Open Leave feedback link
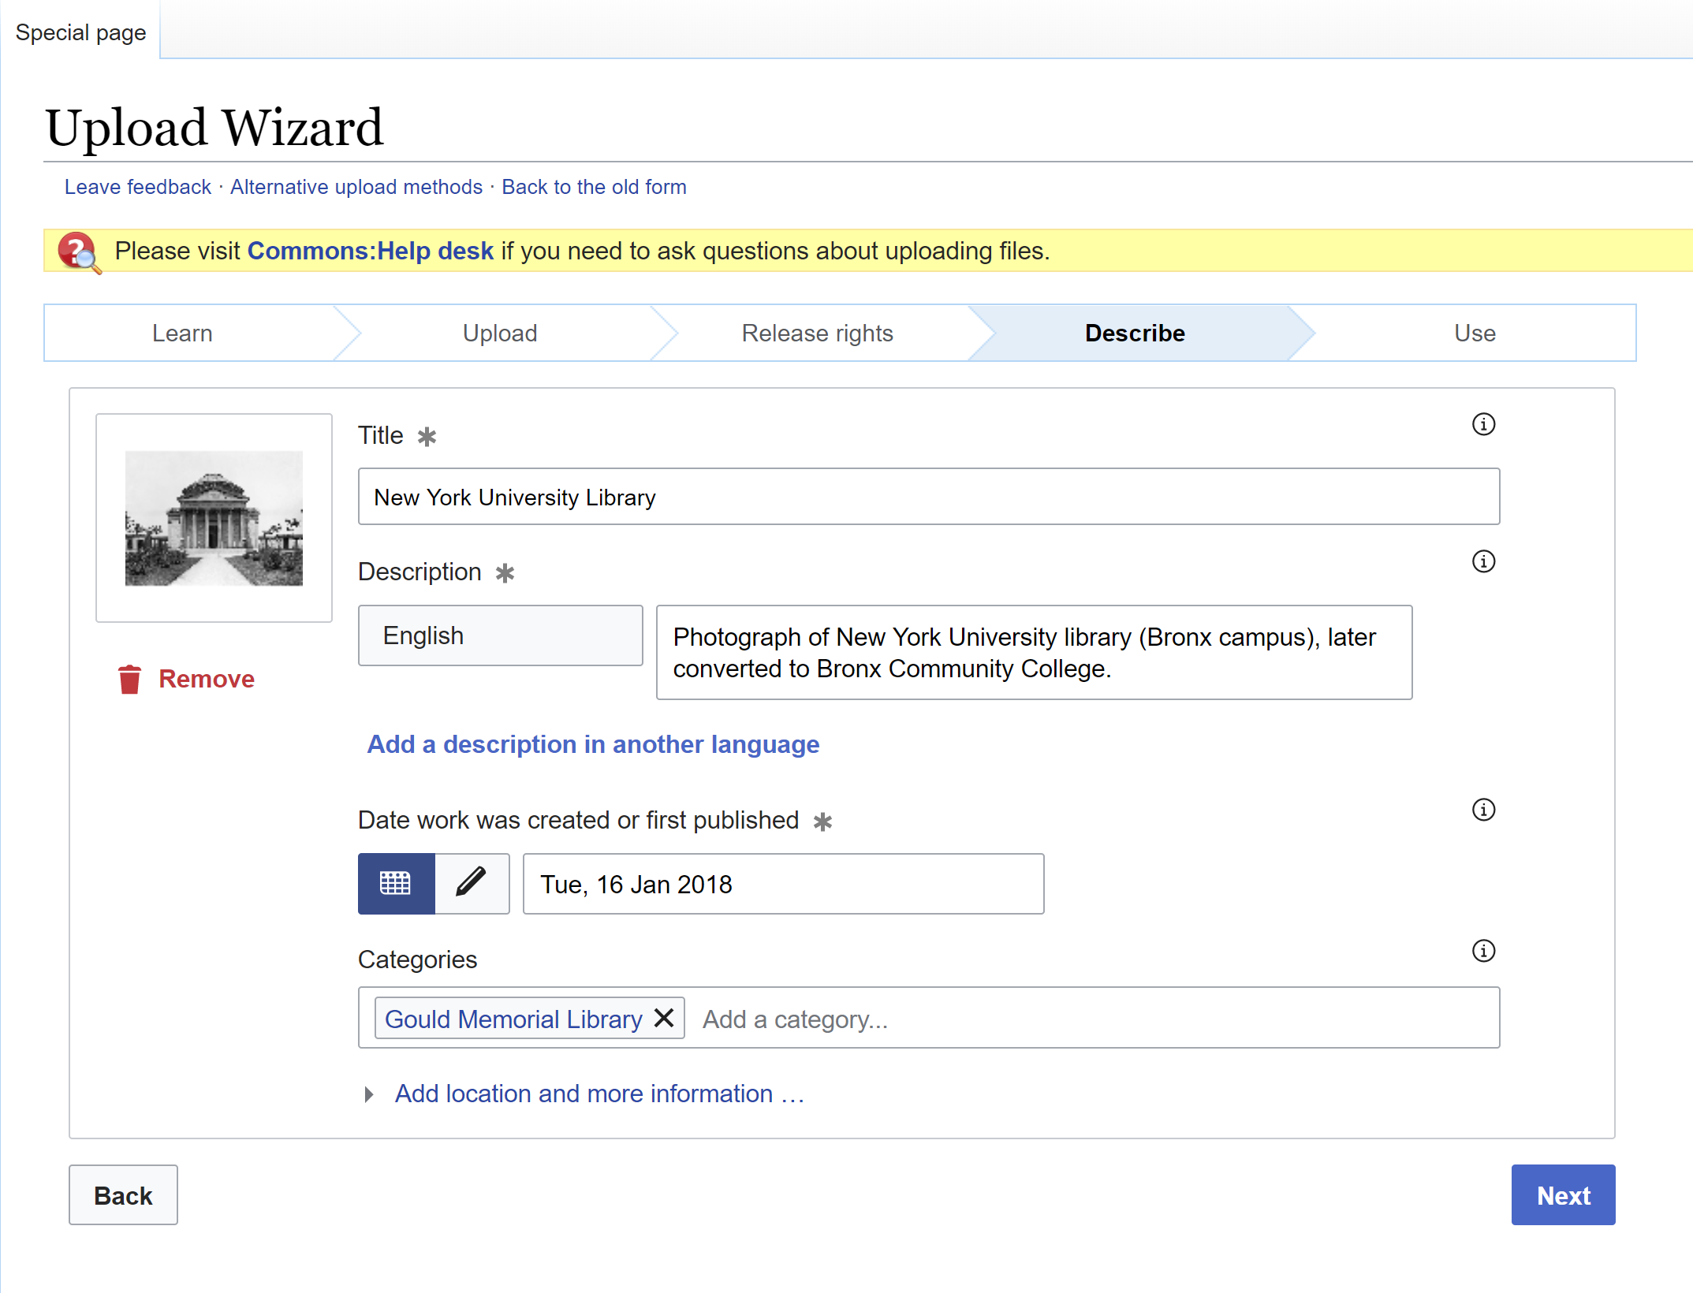The image size is (1693, 1293). (138, 187)
